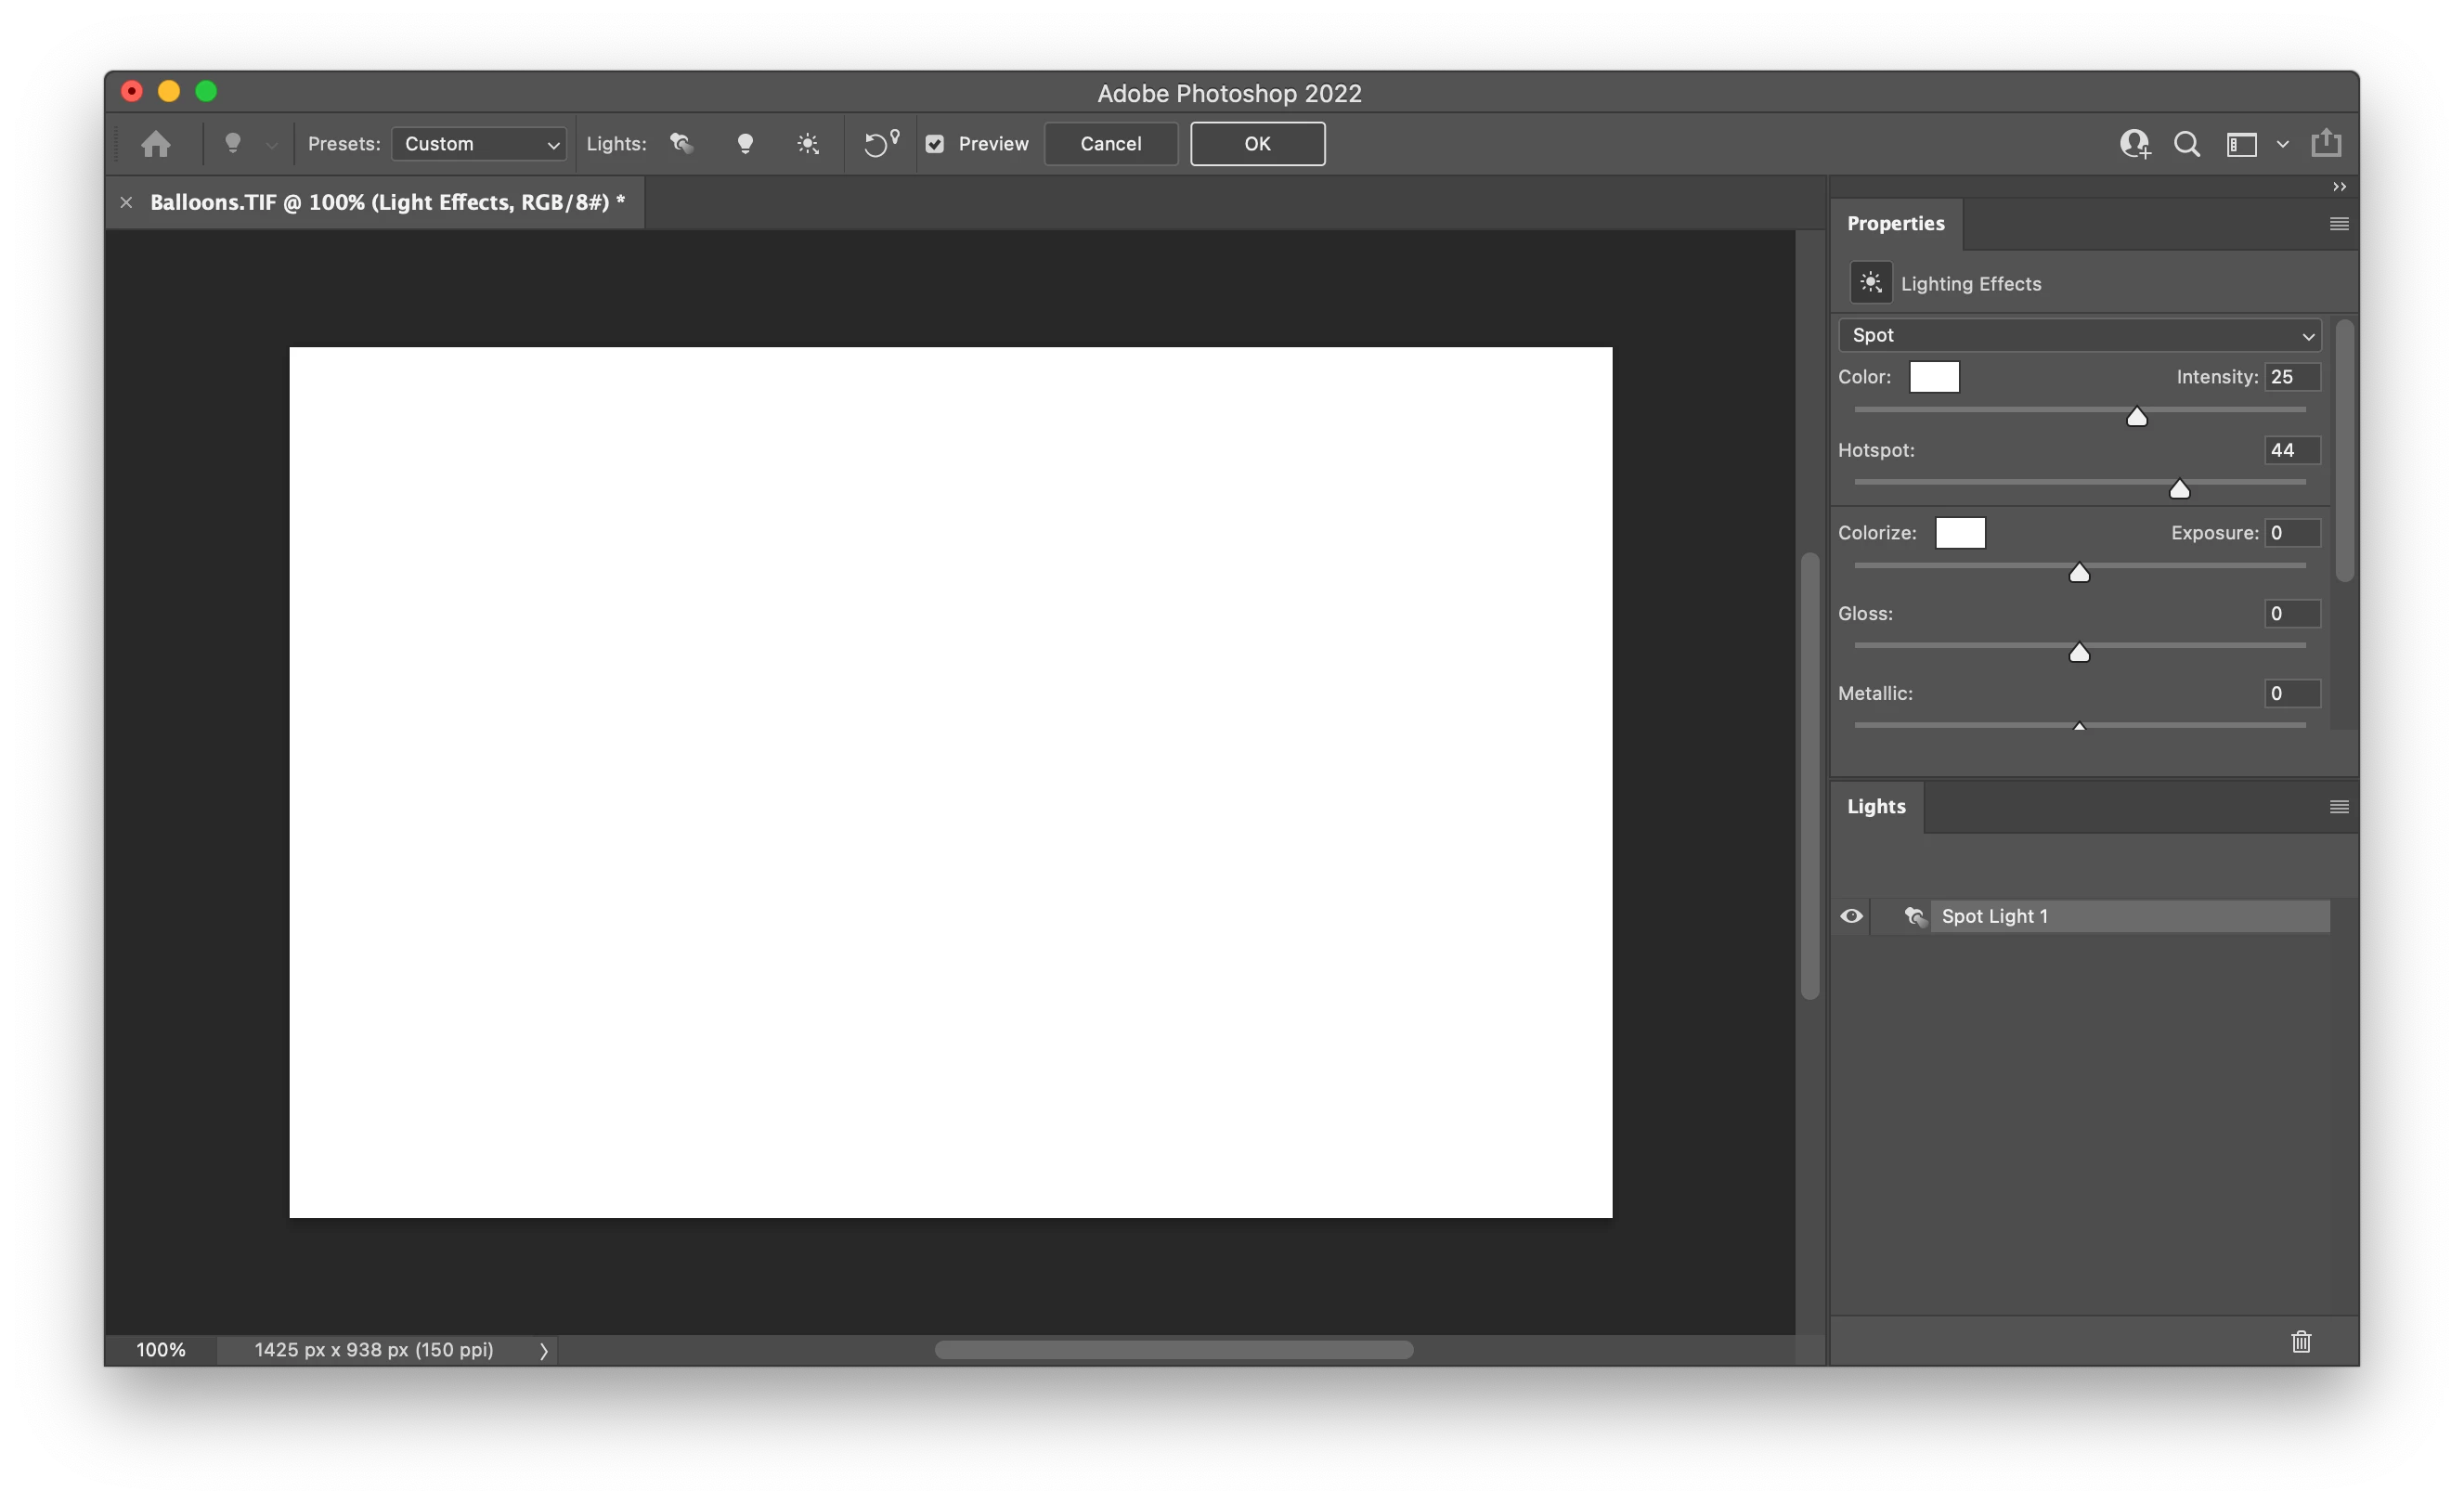Open the cloud user invite icon
Screen dimensions: 2464x1504
[2134, 144]
